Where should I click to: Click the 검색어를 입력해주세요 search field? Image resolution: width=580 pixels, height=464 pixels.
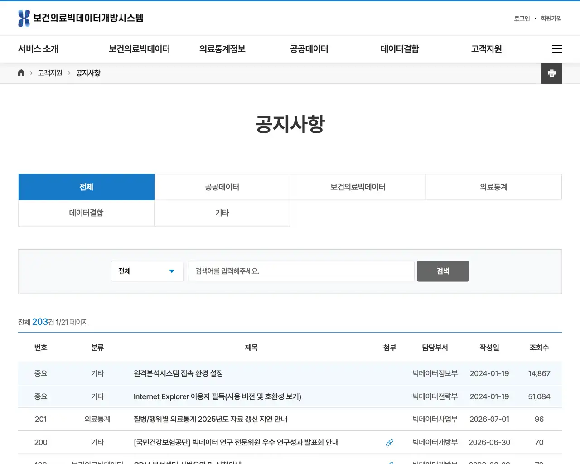click(x=301, y=271)
